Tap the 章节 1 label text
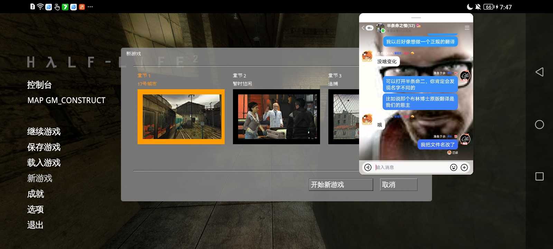Image resolution: width=553 pixels, height=249 pixels. point(144,76)
